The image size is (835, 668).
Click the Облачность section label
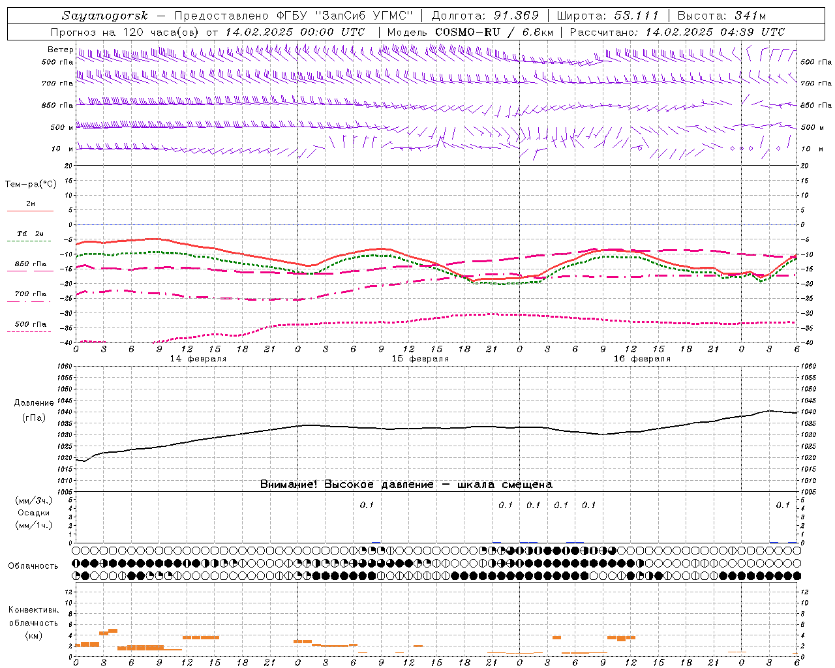tap(33, 566)
